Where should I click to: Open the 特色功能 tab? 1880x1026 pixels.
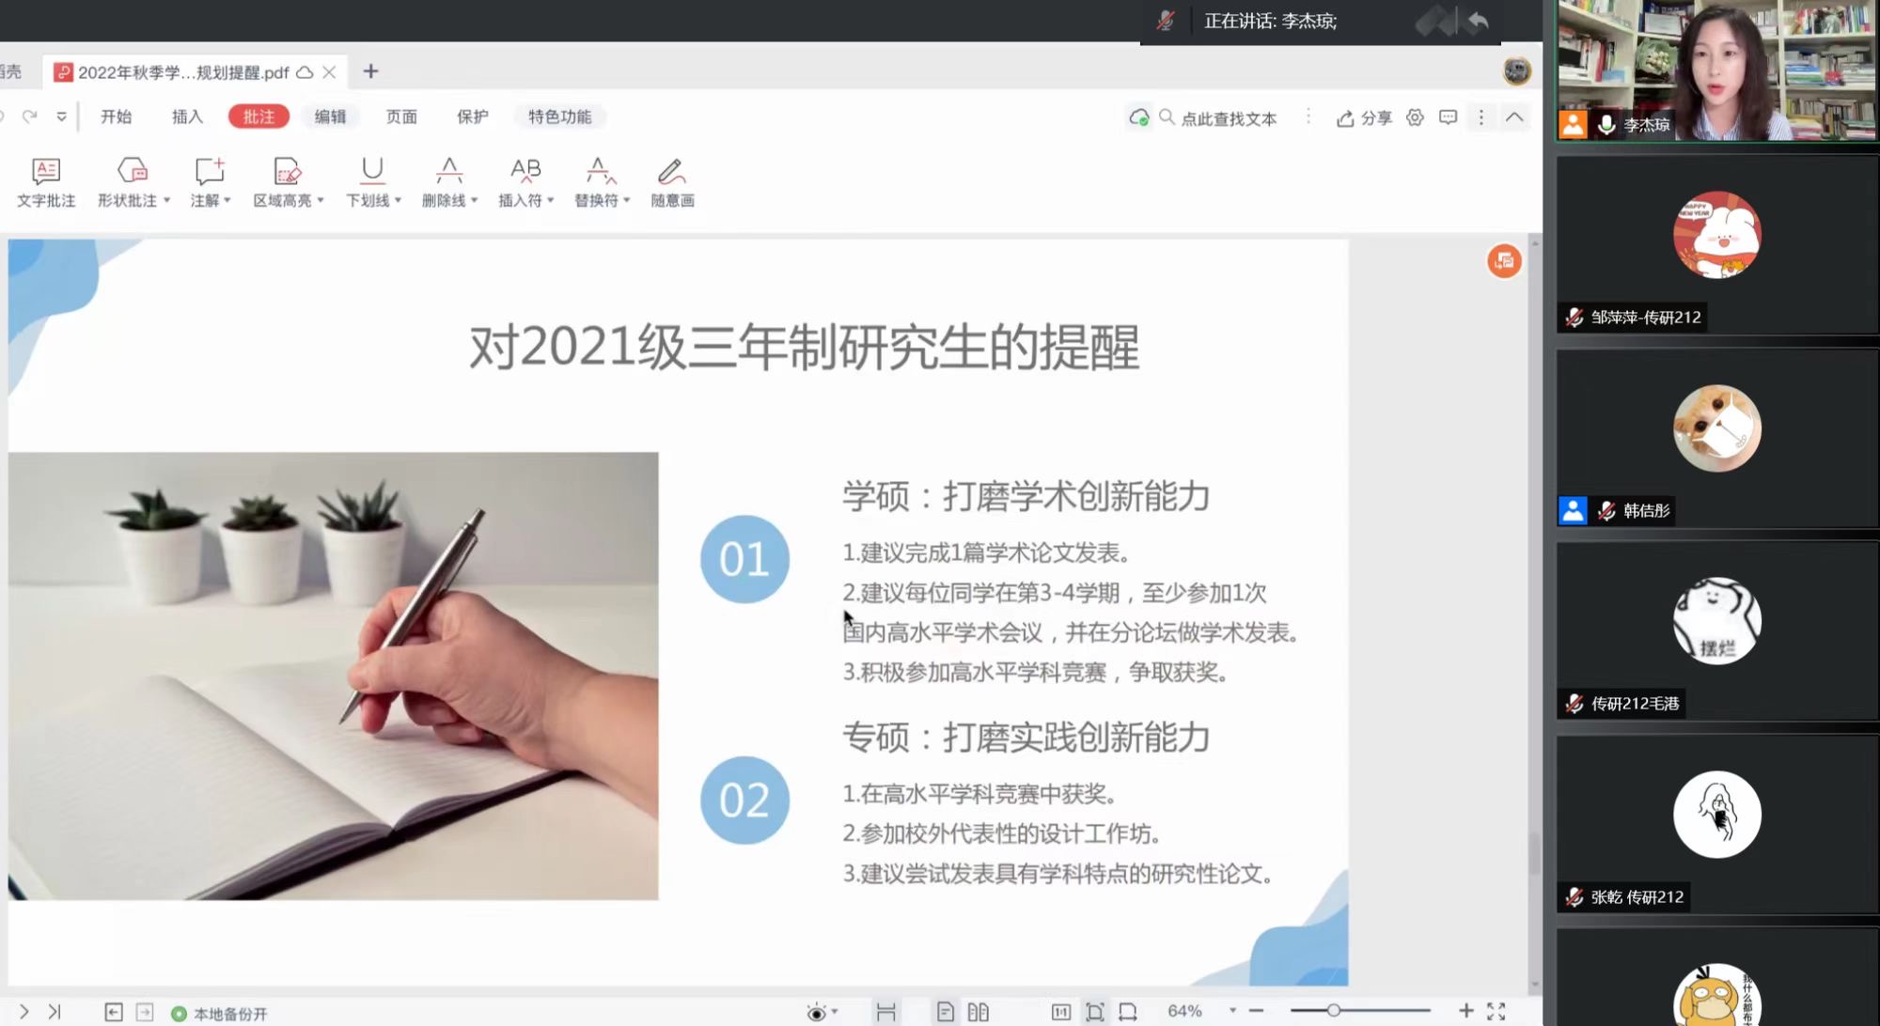559,117
